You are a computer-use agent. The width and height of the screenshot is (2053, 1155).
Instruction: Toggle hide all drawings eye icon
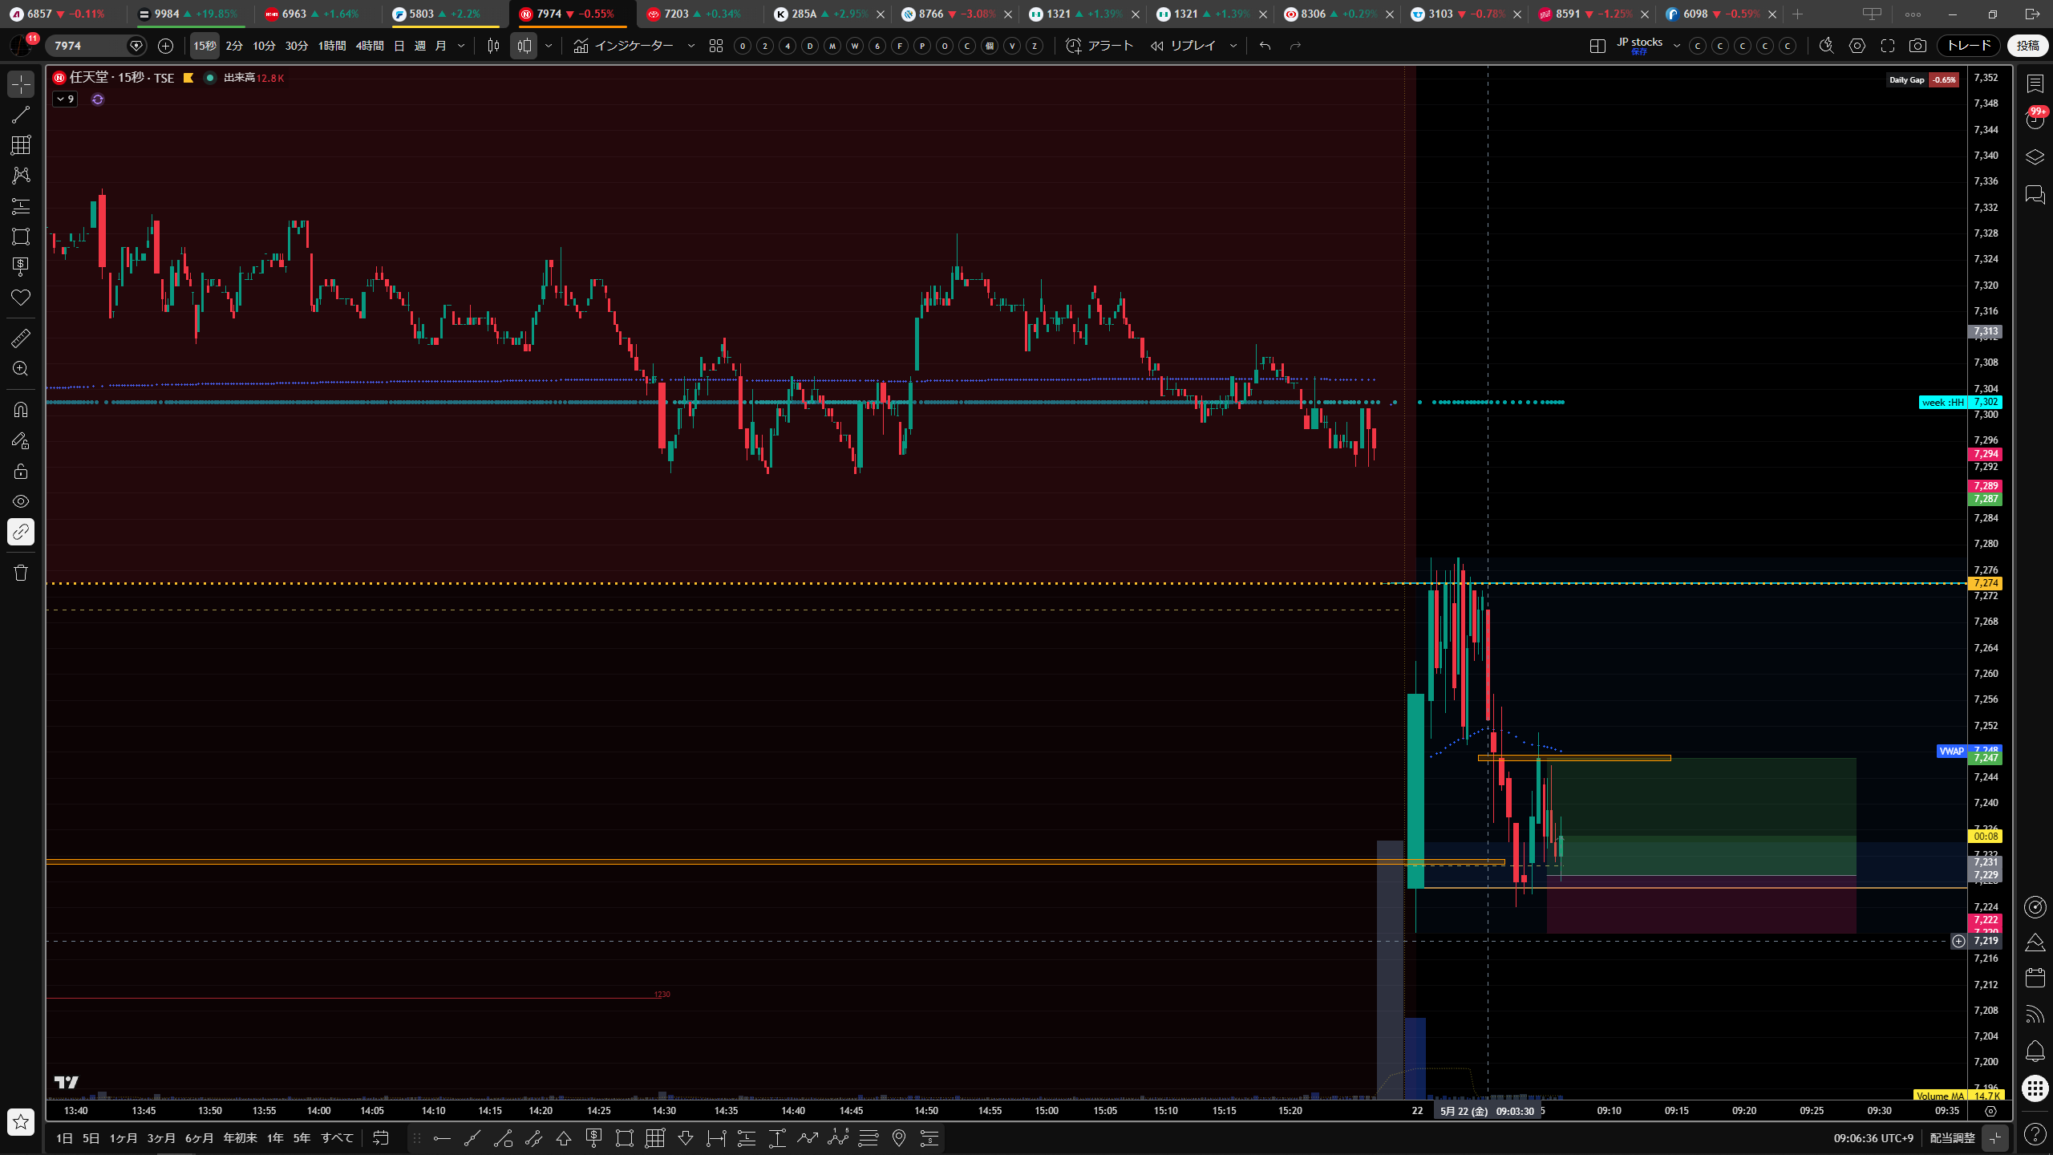pyautogui.click(x=21, y=501)
